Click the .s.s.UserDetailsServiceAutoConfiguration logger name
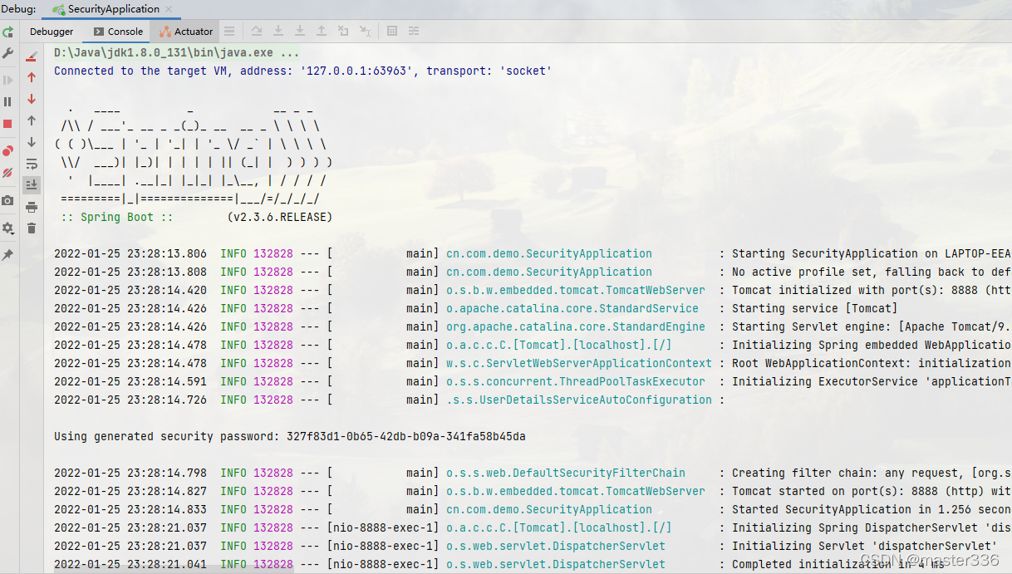 [579, 400]
